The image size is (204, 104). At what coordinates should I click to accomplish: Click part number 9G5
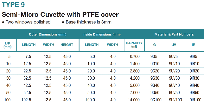154,56
